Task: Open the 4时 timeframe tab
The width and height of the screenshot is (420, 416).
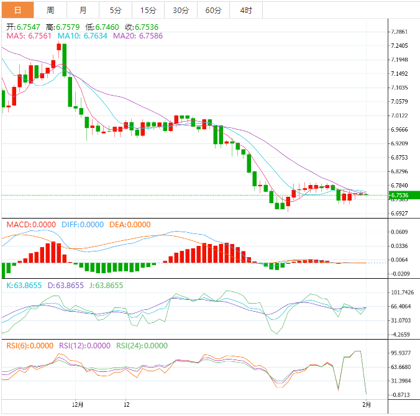Action: (245, 10)
